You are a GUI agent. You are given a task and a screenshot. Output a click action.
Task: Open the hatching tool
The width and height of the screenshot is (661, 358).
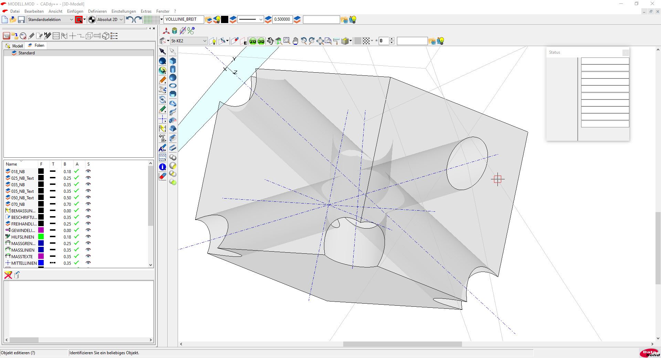[162, 158]
